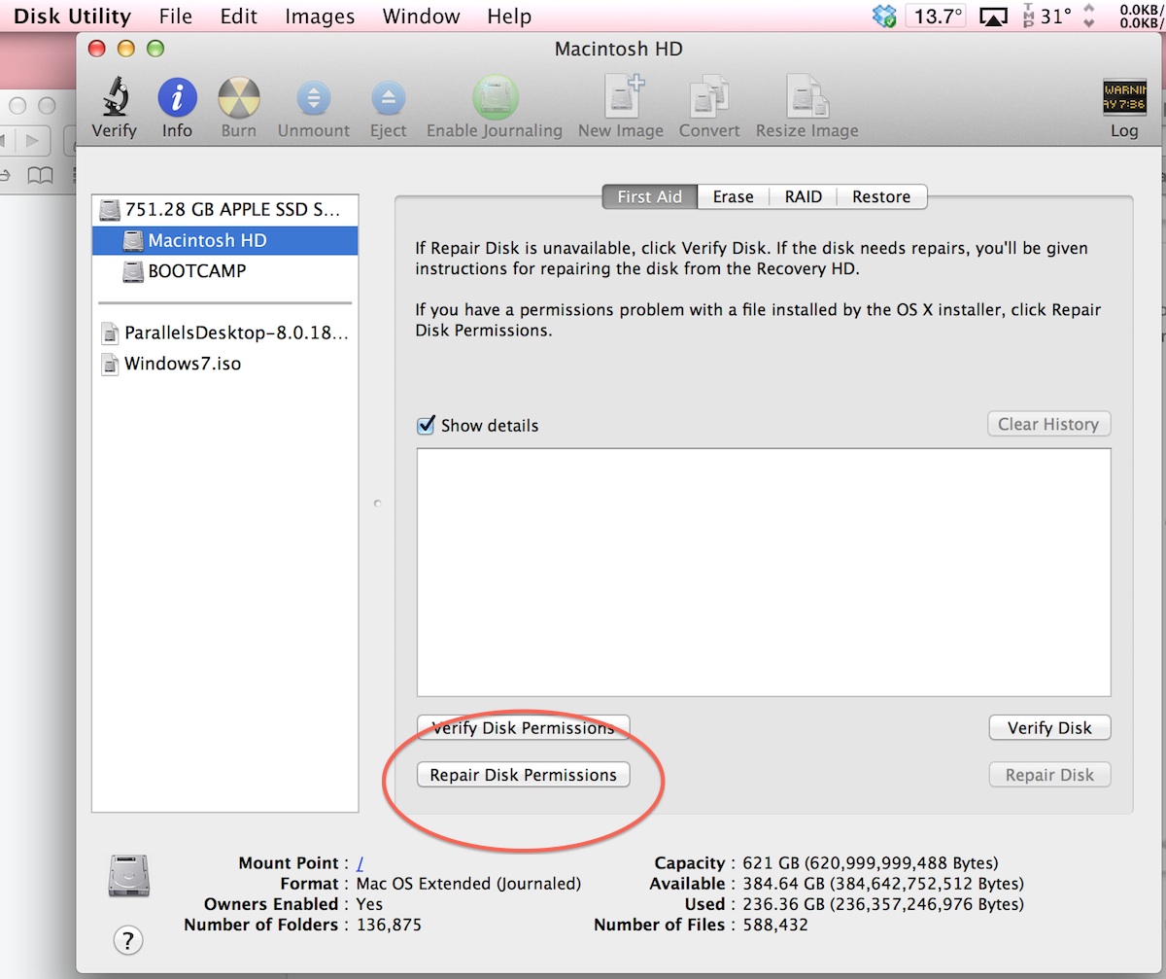The width and height of the screenshot is (1166, 979).
Task: Click the help question mark button
Action: pos(128,940)
